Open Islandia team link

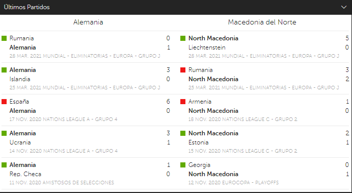20,79
